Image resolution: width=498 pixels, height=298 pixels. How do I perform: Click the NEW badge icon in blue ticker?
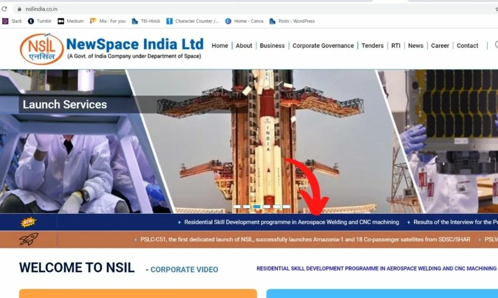pyautogui.click(x=29, y=222)
